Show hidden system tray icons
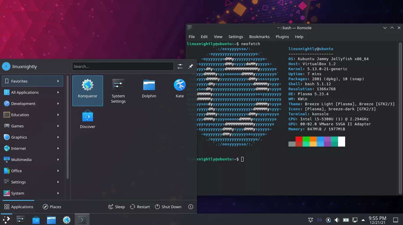403x225 pixels. (x=363, y=220)
